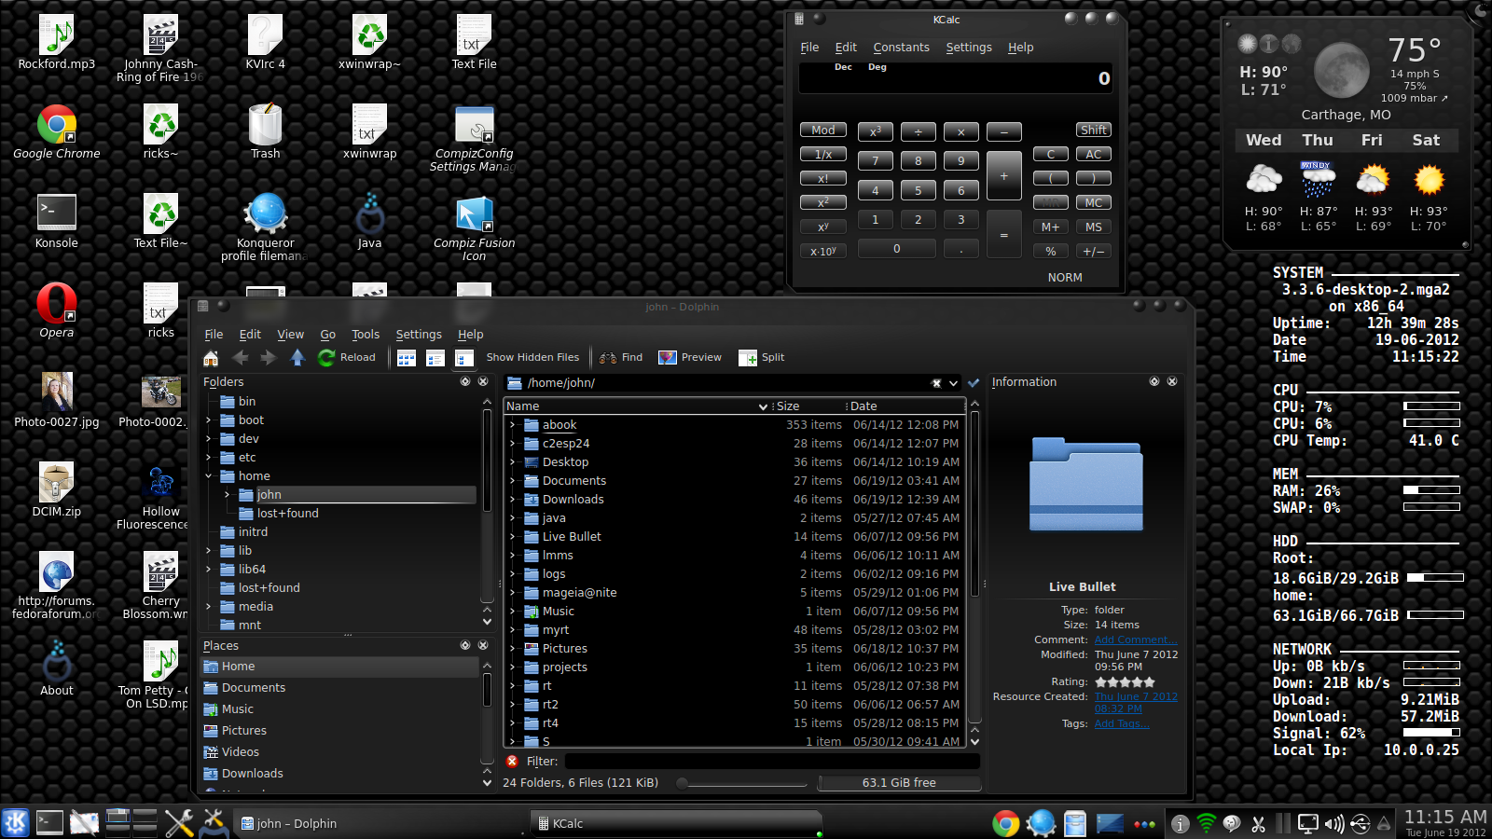This screenshot has height=839, width=1492.
Task: Expand the lib64 folder in tree
Action: click(209, 570)
